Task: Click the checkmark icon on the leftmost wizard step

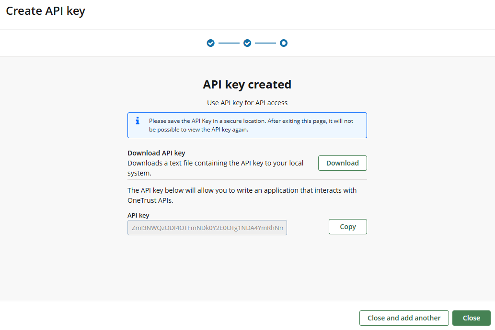Action: tap(210, 43)
